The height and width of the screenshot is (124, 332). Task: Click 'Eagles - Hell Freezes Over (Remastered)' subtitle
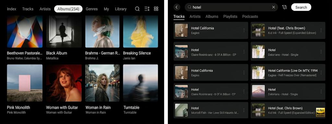click(x=292, y=75)
